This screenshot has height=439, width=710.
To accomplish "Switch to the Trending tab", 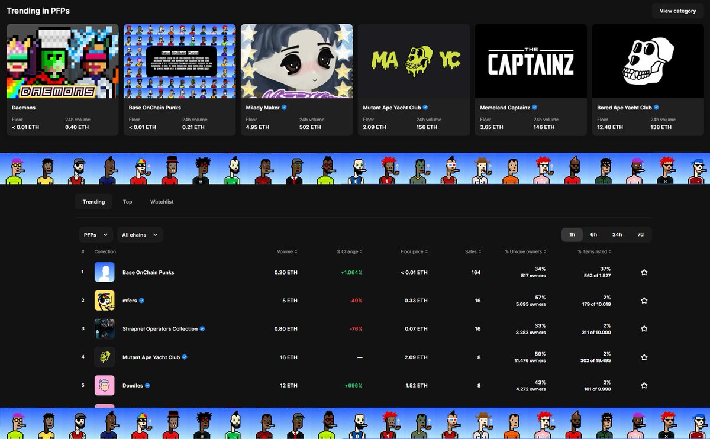I will (x=93, y=202).
